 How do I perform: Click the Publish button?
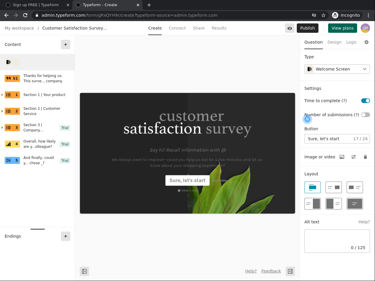[308, 28]
